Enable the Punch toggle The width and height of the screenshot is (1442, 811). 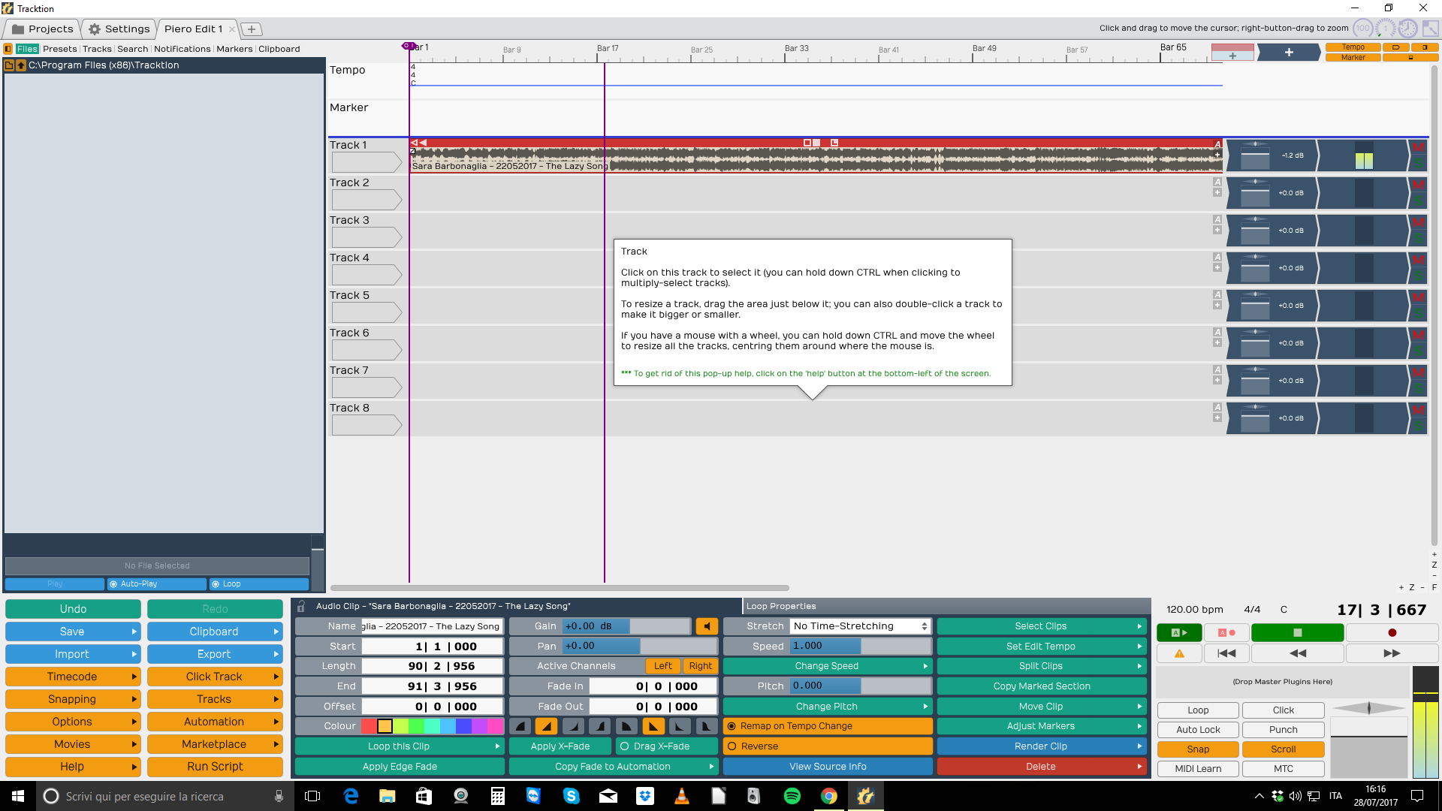click(1283, 730)
